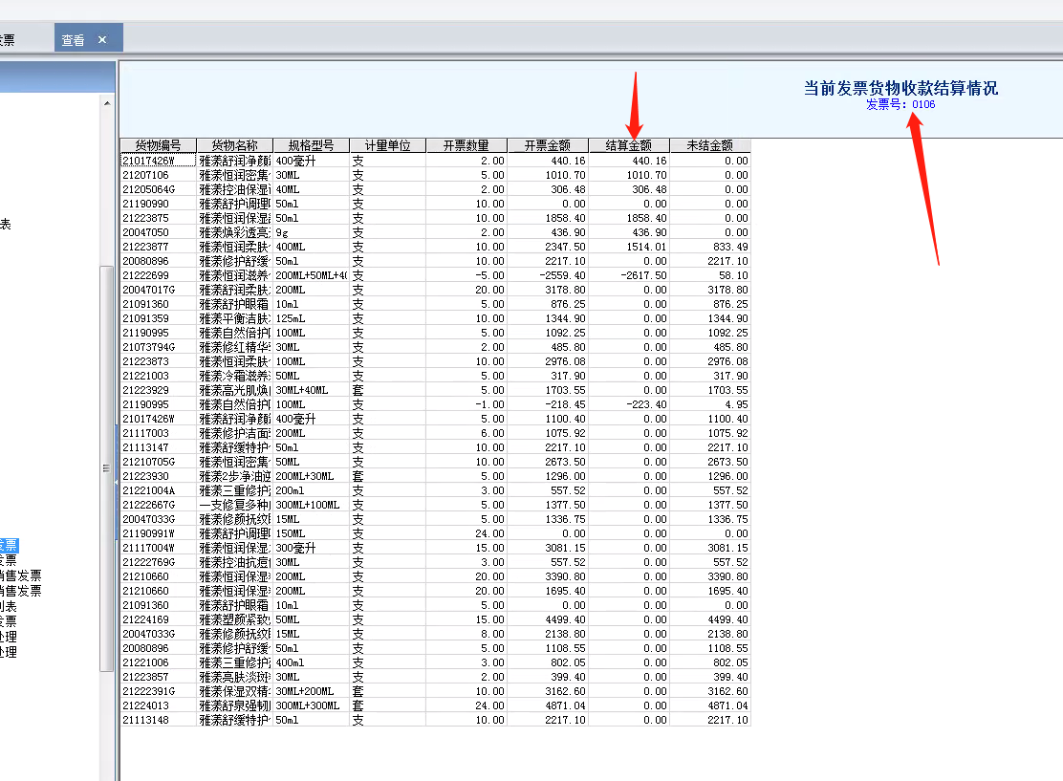Click the unsettled amount cell 833.49
1063x781 pixels.
(710, 247)
